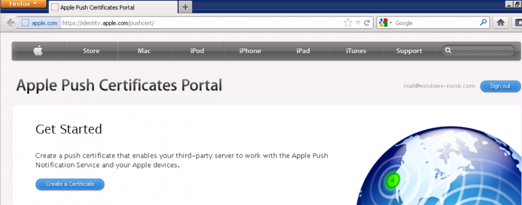Open the Firefox application menu
The width and height of the screenshot is (522, 205).
[23, 4]
